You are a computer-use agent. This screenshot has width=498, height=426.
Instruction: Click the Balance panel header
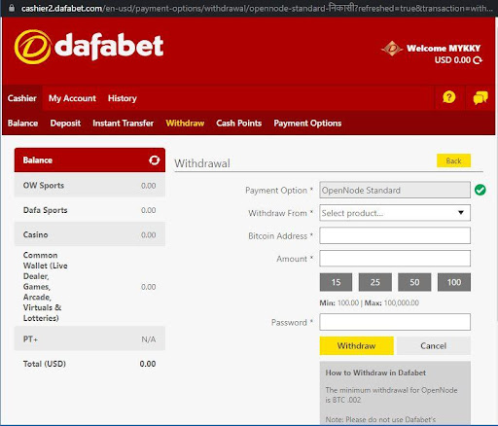tap(89, 160)
